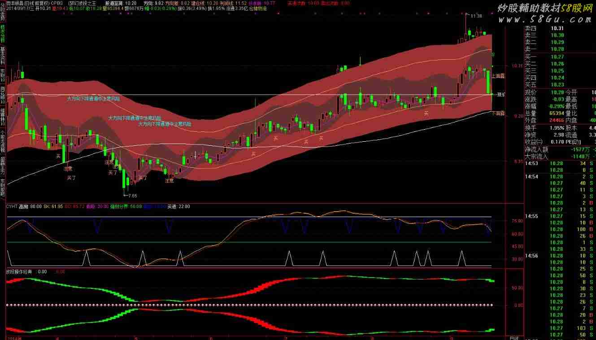Select the 基本资料 sidebar tab
The width and height of the screenshot is (596, 340).
pyautogui.click(x=3, y=57)
